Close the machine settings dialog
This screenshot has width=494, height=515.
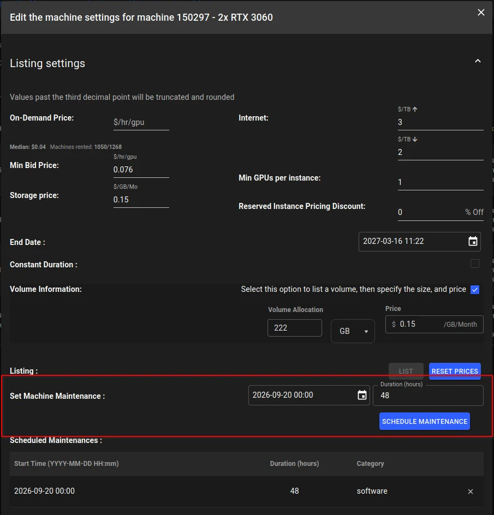pos(481,13)
